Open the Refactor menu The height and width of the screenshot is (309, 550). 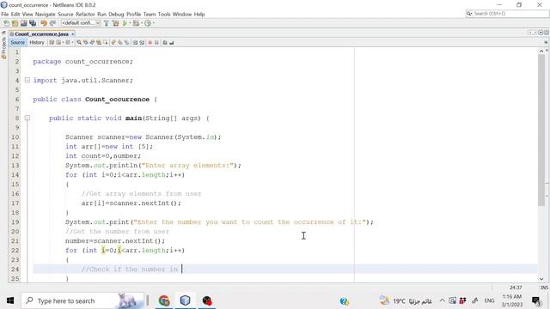coord(85,14)
